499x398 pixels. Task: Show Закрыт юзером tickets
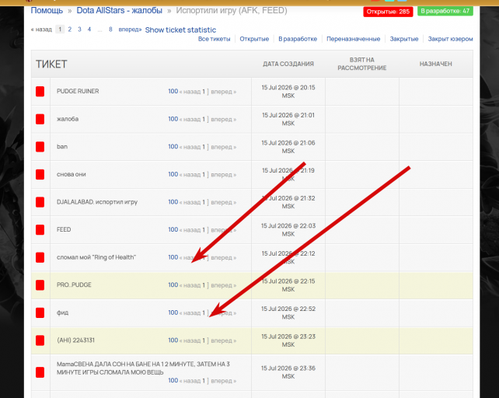click(450, 39)
